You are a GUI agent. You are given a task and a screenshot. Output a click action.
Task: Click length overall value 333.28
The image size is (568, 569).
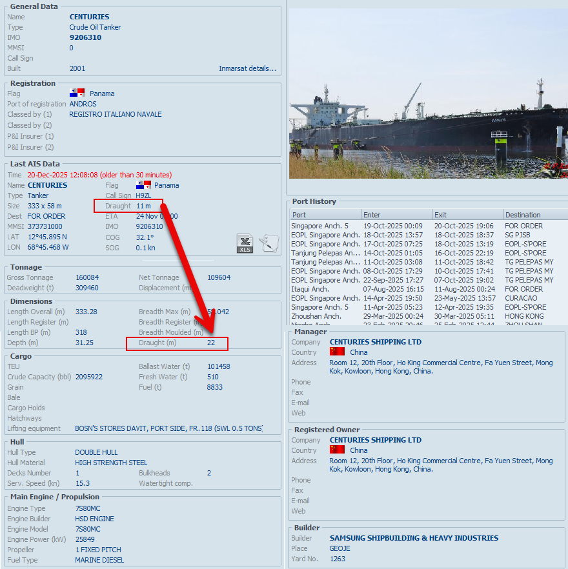pyautogui.click(x=86, y=312)
